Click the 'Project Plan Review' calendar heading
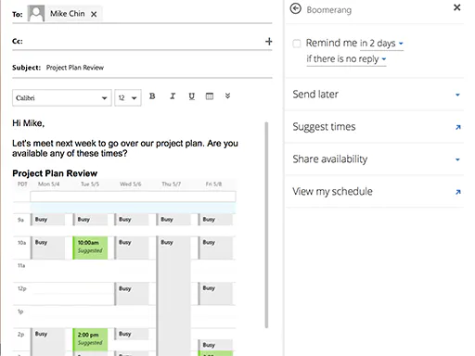 point(55,173)
